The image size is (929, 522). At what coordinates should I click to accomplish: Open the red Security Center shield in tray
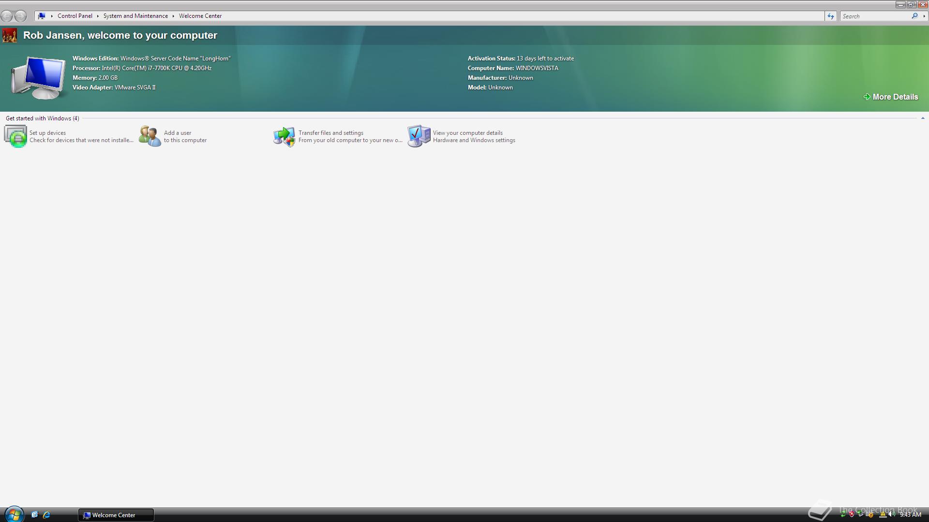point(852,514)
